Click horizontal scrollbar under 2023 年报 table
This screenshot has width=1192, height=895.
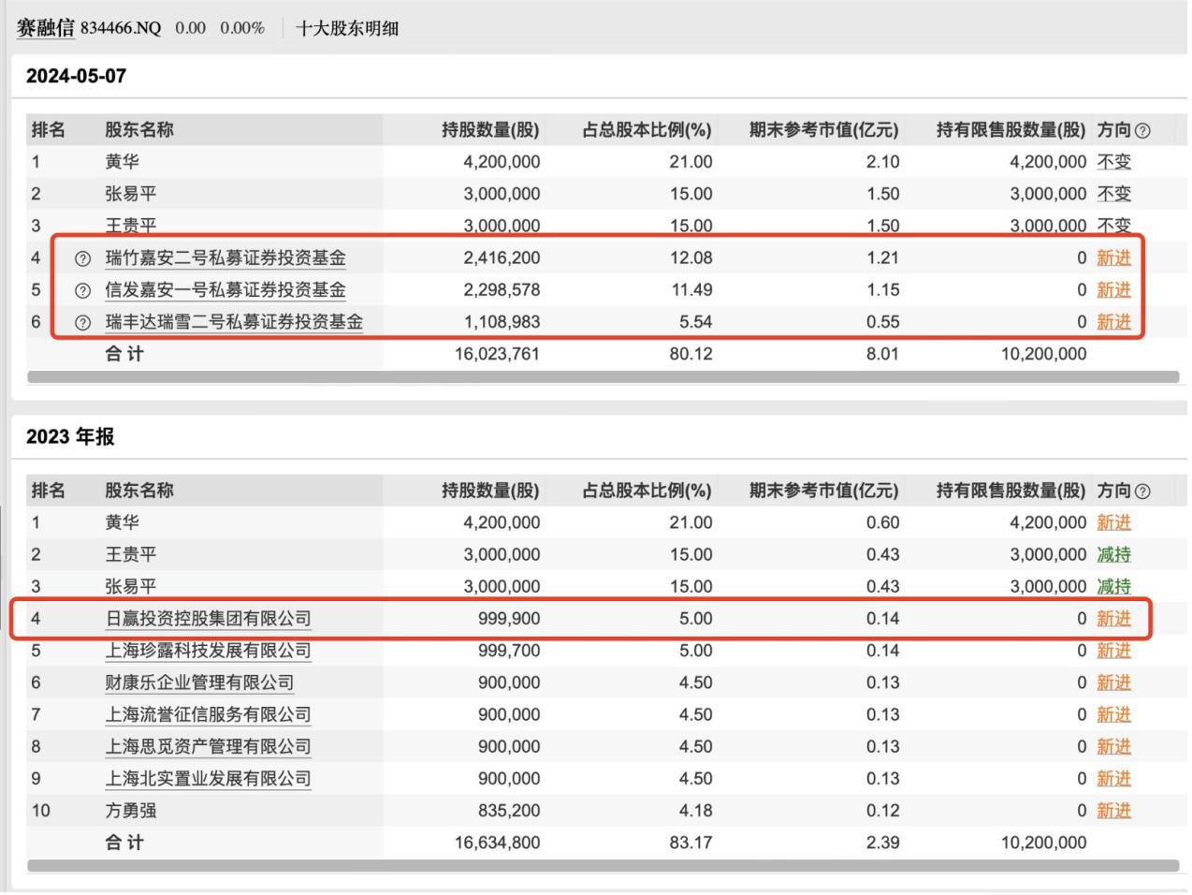[603, 865]
